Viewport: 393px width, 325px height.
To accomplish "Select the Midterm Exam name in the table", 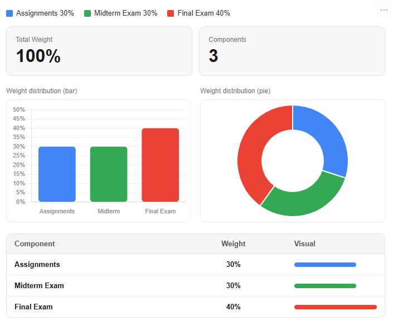I will (x=39, y=285).
